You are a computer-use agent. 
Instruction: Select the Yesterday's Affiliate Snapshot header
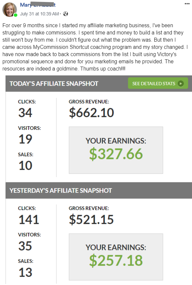[x=61, y=191]
